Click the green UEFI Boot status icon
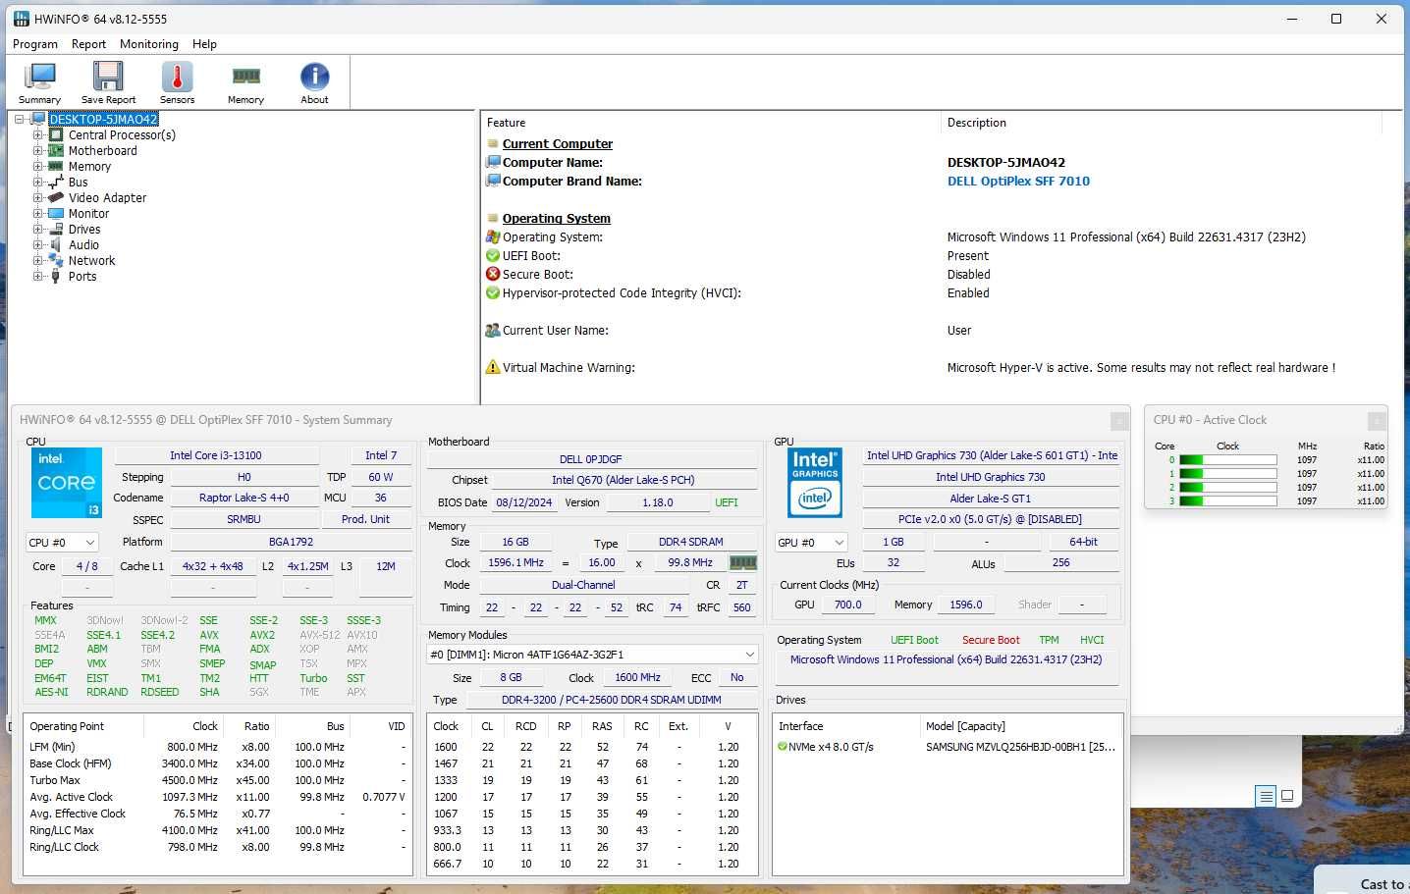This screenshot has height=894, width=1410. point(493,256)
